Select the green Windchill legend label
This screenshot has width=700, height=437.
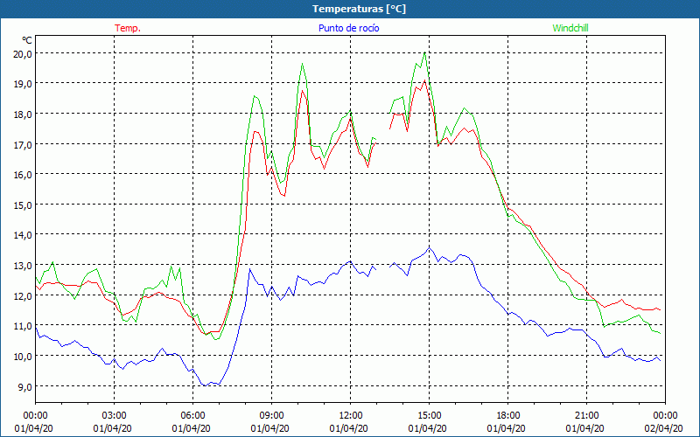tap(570, 28)
